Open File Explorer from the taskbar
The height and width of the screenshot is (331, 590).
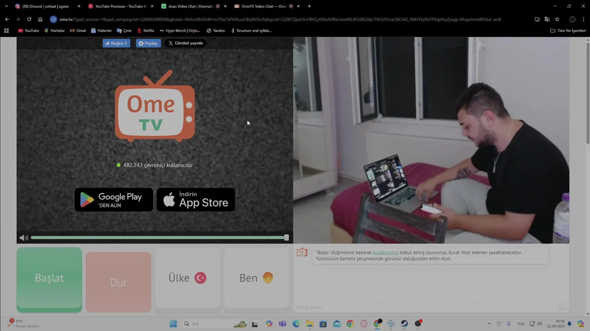coord(310,324)
